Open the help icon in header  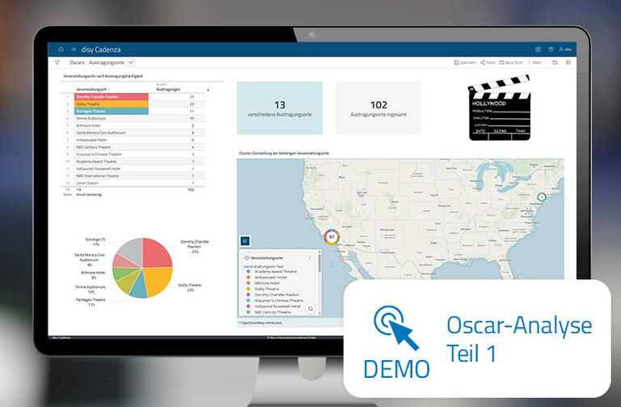click(x=551, y=49)
